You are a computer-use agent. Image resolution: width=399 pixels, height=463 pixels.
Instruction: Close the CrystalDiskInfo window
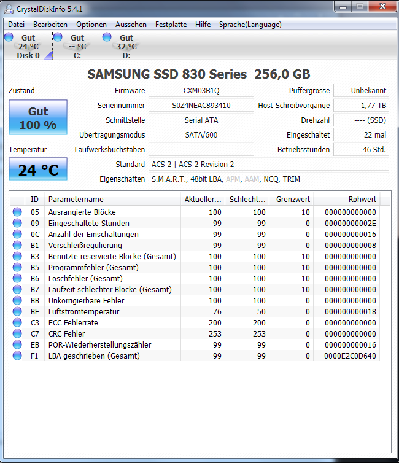click(x=382, y=7)
